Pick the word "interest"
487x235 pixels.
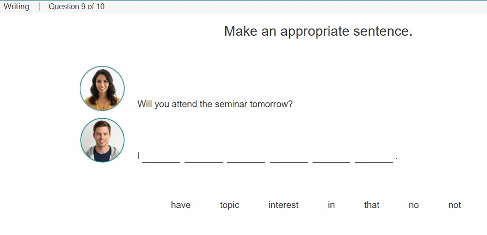click(x=283, y=205)
